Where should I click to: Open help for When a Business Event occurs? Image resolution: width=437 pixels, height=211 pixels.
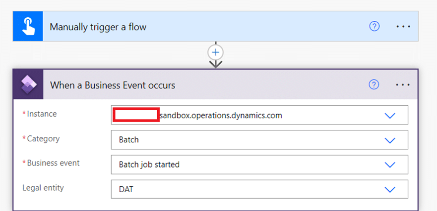374,84
